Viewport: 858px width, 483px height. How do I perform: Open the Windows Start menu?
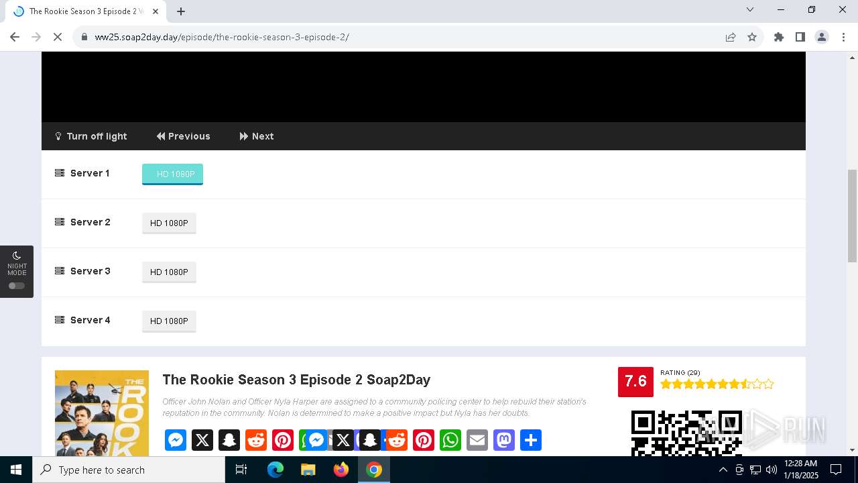click(16, 470)
